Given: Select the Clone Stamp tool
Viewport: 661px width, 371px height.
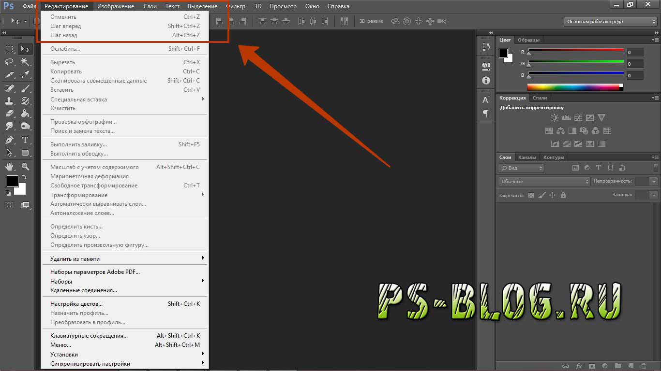Looking at the screenshot, I should 9,101.
